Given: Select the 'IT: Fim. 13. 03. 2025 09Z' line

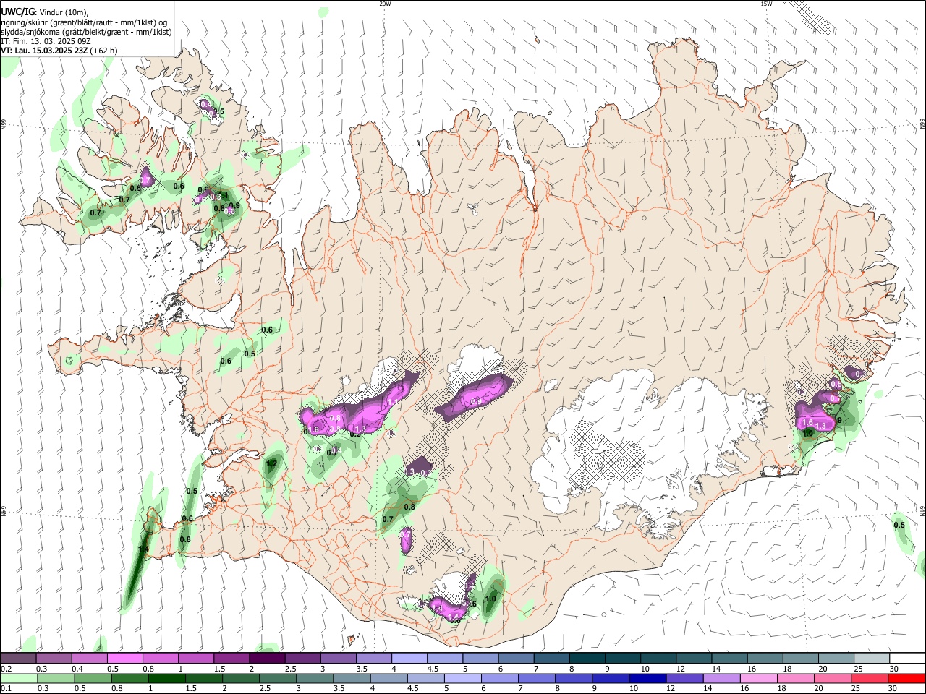Looking at the screenshot, I should click(47, 41).
